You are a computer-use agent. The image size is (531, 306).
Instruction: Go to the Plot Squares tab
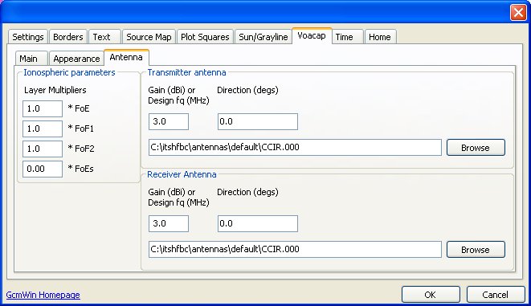click(x=205, y=37)
